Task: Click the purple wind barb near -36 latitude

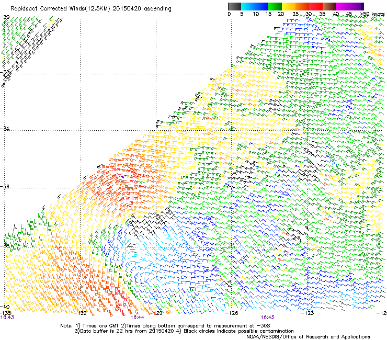Action: (x=124, y=176)
